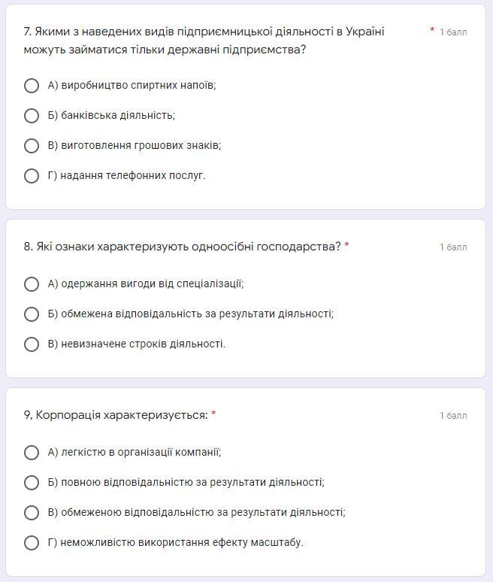The height and width of the screenshot is (582, 493).
Task: Pick Г) надання телефонних послуг option
Action: click(32, 176)
